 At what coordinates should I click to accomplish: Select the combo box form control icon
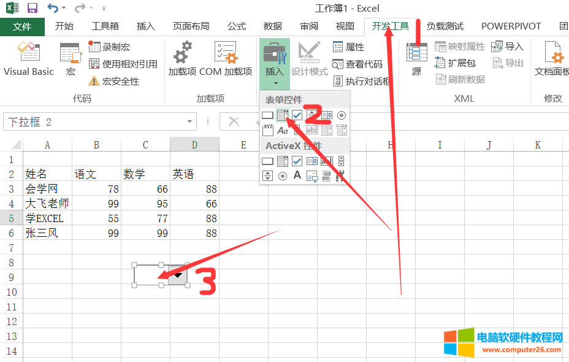[281, 115]
